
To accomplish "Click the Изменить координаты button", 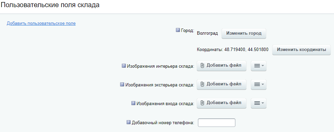I will (301, 50).
